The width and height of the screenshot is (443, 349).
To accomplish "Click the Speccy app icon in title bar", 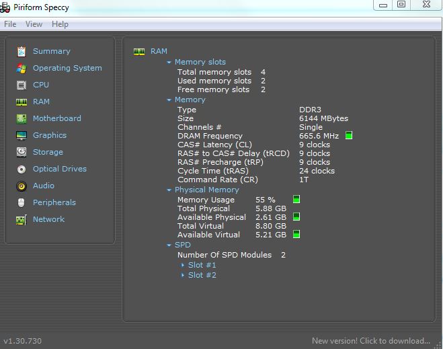I will click(5, 8).
